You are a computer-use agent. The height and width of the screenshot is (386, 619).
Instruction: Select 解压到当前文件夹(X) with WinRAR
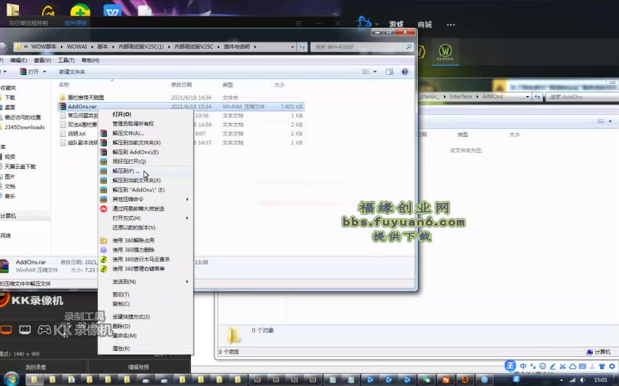(136, 143)
